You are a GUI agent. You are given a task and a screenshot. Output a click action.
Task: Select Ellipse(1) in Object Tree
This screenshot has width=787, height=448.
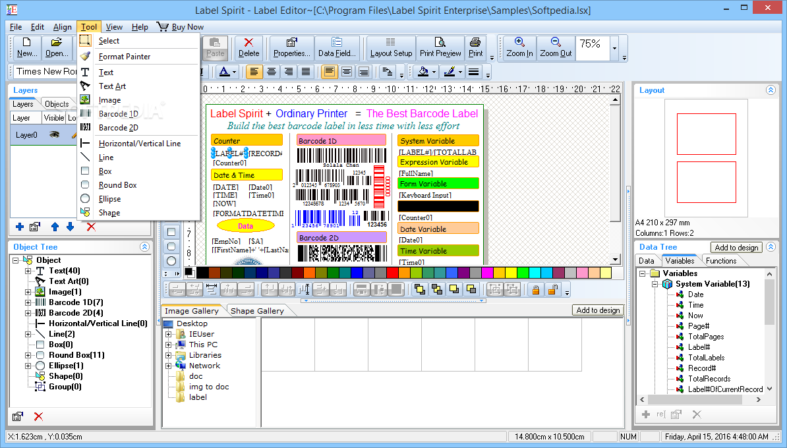click(x=67, y=366)
